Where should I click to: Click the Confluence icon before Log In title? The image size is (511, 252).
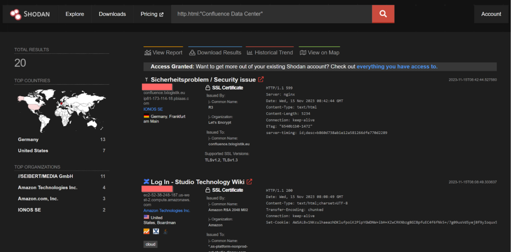146,181
